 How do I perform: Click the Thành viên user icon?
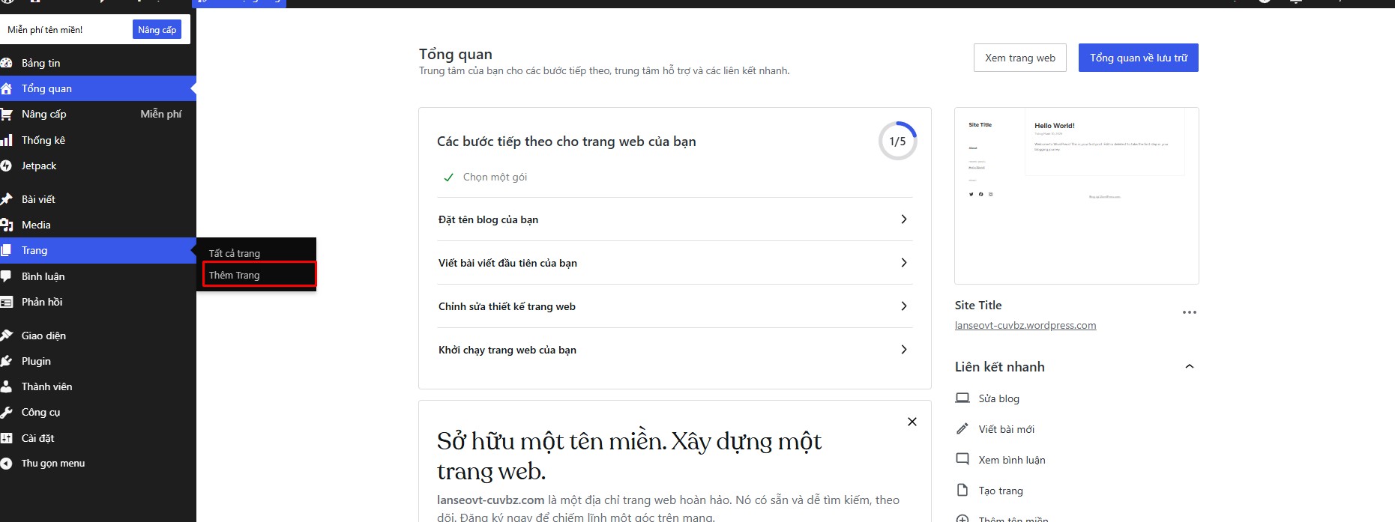[x=6, y=386]
